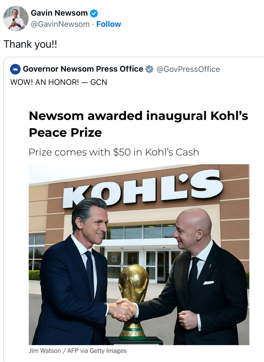This screenshot has width=264, height=362.
Task: Click the "WOW! AN HONOR! — GCN" text
Action: pyautogui.click(x=59, y=82)
